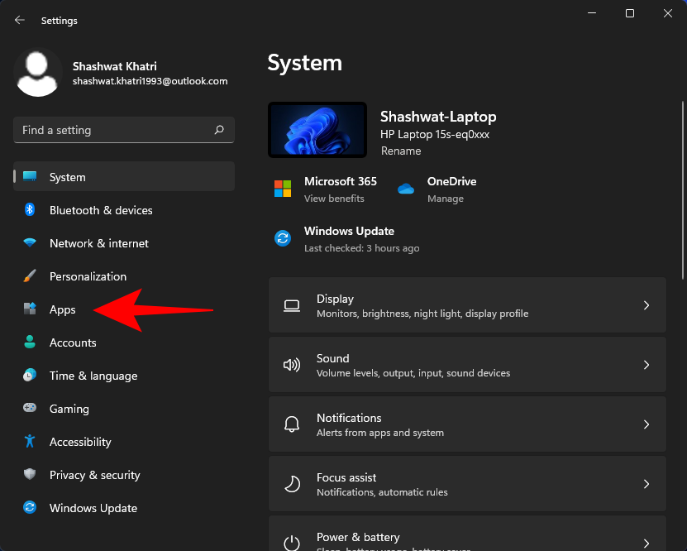The image size is (687, 551).
Task: Select the Bluetooth & devices icon in sidebar
Action: pyautogui.click(x=30, y=210)
